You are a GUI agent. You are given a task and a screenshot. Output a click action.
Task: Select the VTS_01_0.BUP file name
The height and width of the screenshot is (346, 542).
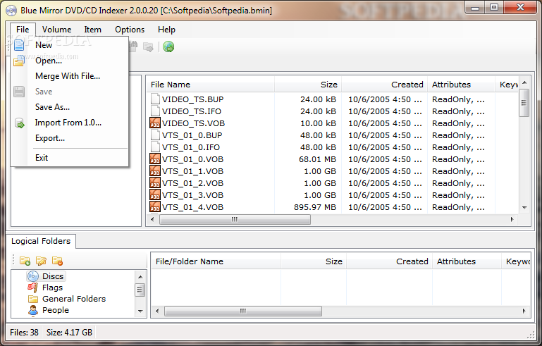[x=192, y=135]
